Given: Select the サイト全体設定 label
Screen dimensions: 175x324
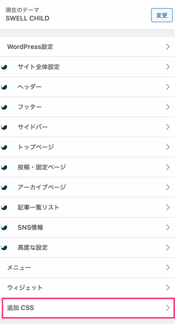Looking at the screenshot, I should tap(39, 67).
